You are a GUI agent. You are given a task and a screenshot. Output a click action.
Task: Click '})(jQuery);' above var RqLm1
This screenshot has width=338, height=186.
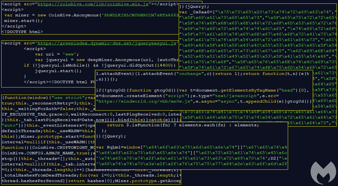[111, 136]
